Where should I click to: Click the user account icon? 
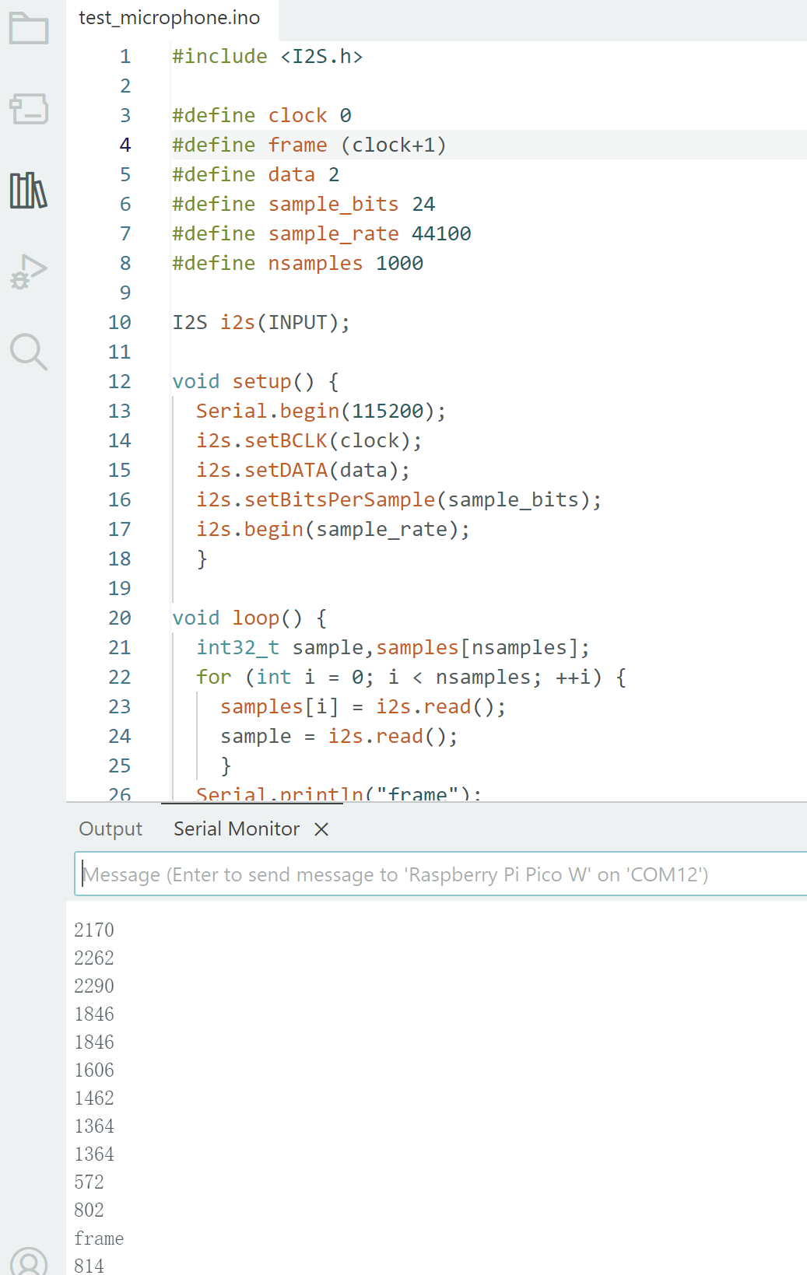[x=29, y=1262]
